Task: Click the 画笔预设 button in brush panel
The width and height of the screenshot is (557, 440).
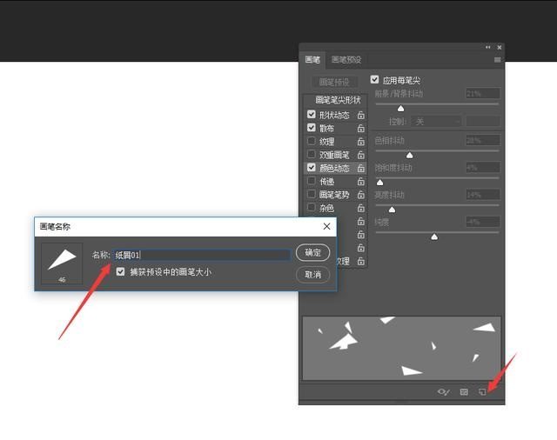Action: [334, 83]
